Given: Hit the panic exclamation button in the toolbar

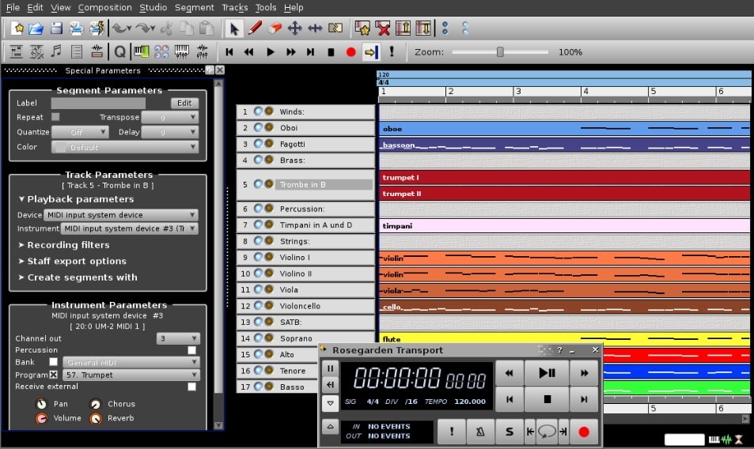Looking at the screenshot, I should [x=392, y=51].
